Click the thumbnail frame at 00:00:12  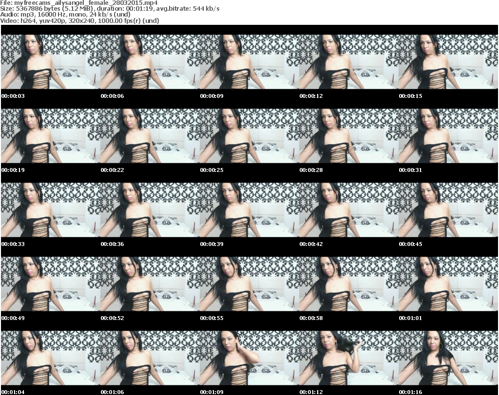coord(349,62)
